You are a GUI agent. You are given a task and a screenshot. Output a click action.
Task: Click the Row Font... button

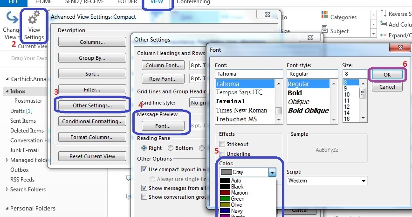click(x=163, y=79)
